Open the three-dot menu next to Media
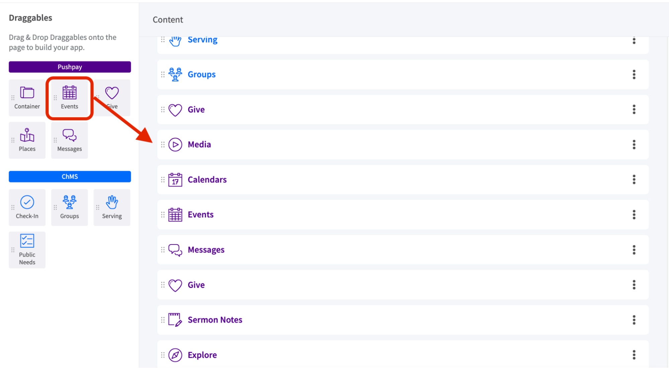The height and width of the screenshot is (368, 669). [x=634, y=144]
